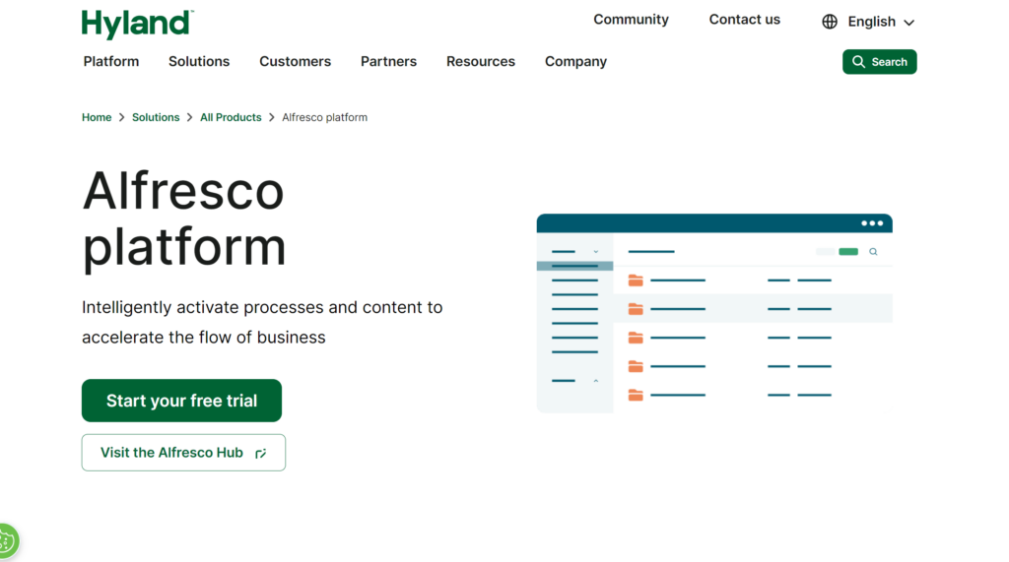Image resolution: width=1009 pixels, height=562 pixels.
Task: Open the Solutions navigation menu
Action: (x=199, y=61)
